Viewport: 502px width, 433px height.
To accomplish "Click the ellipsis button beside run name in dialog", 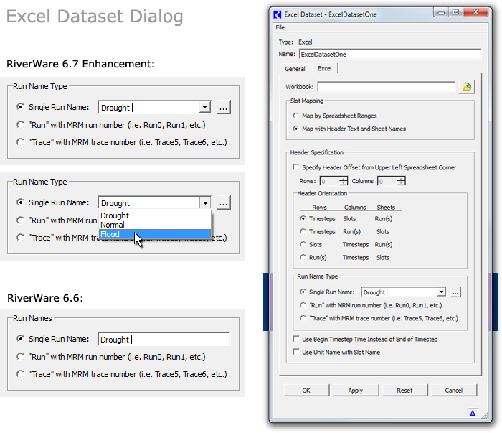I will coord(455,292).
